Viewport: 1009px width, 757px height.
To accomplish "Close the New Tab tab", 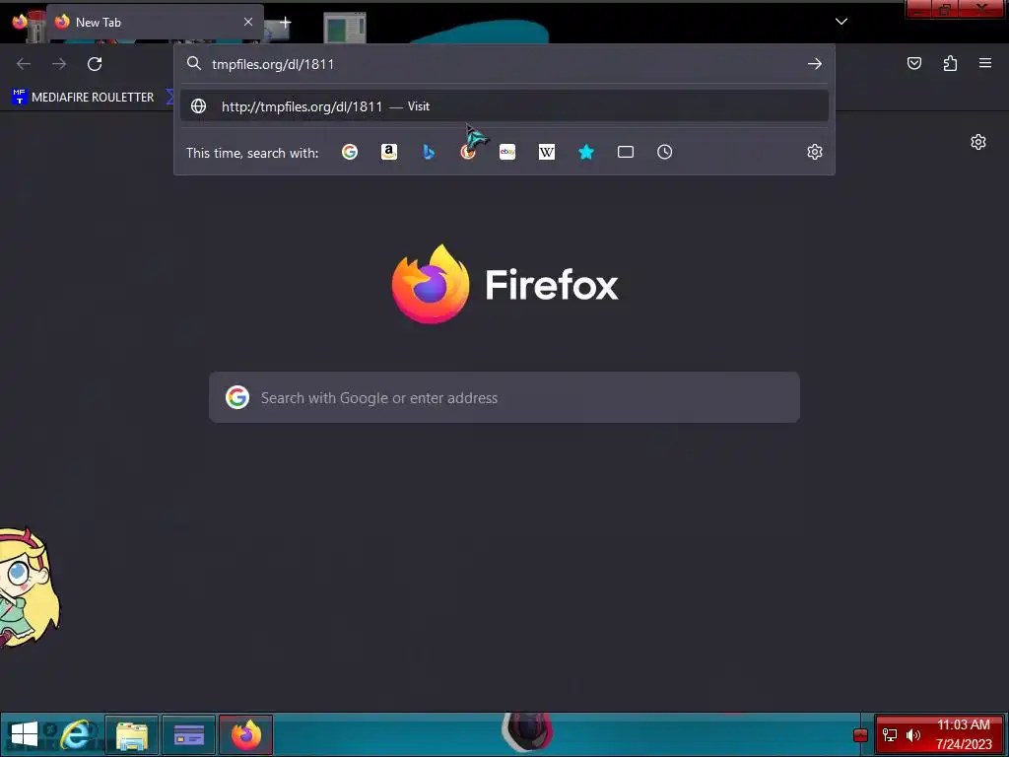I will pos(248,22).
